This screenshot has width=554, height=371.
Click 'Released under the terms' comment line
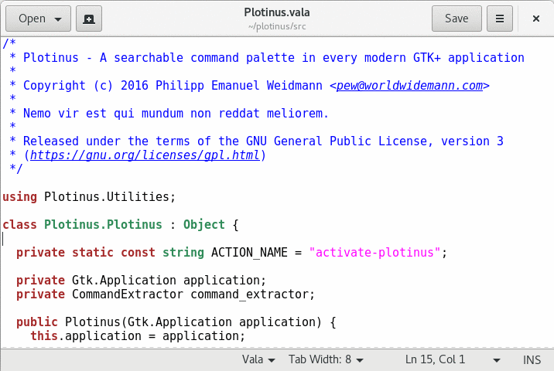click(263, 141)
